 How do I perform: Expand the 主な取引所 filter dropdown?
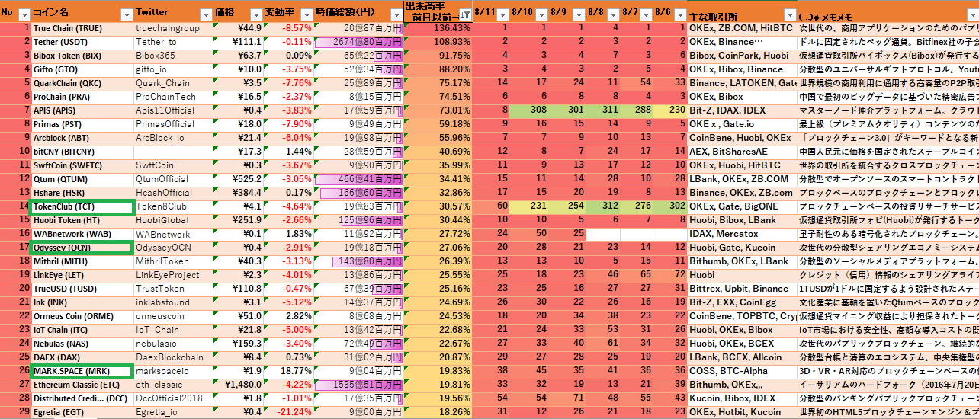[x=789, y=14]
